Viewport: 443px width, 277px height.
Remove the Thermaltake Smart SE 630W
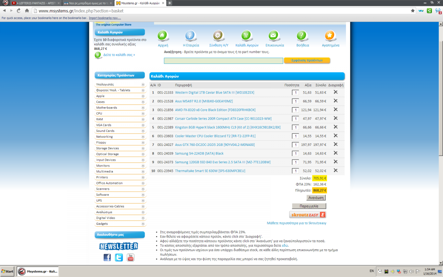pos(336,170)
